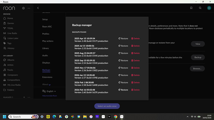Open the English language dropdown
214x120 pixels.
click(49, 91)
